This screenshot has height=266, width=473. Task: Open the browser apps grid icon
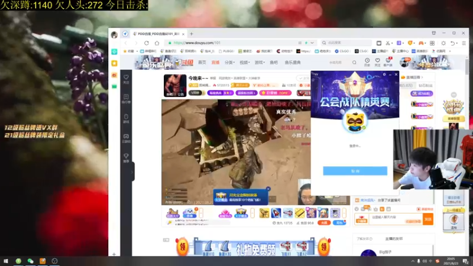pyautogui.click(x=432, y=43)
